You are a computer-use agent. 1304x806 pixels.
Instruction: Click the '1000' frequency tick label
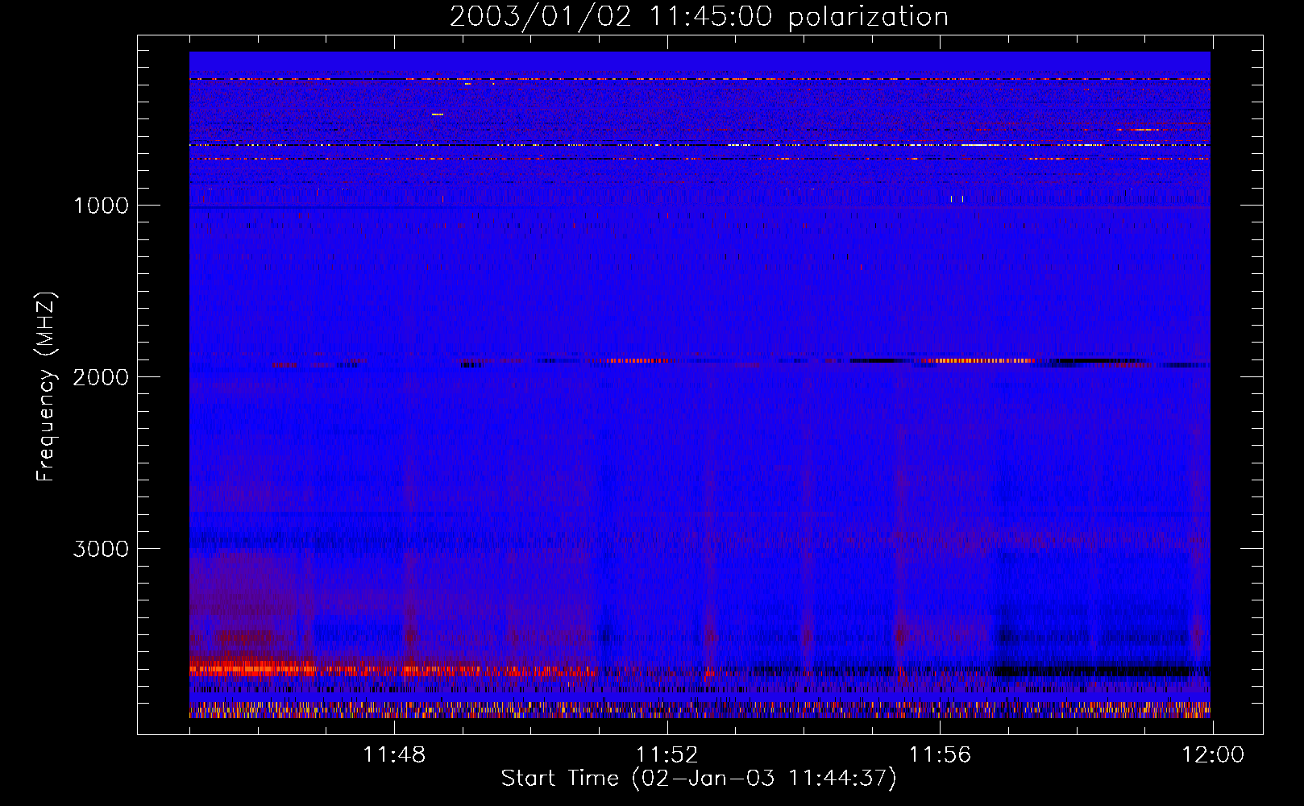pos(101,206)
